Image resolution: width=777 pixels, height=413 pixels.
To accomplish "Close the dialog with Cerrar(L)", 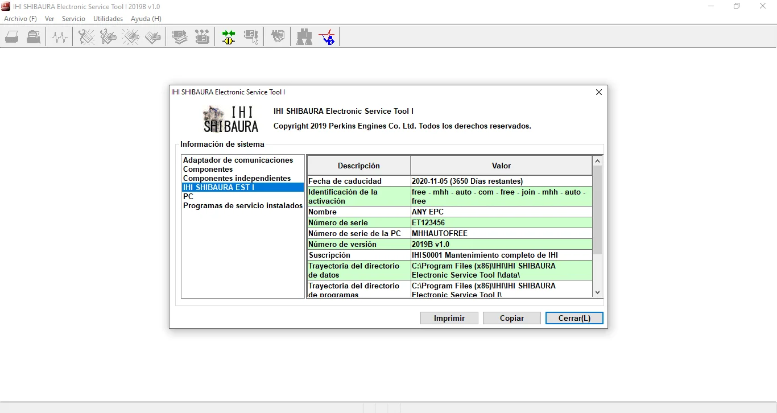I will click(x=574, y=318).
